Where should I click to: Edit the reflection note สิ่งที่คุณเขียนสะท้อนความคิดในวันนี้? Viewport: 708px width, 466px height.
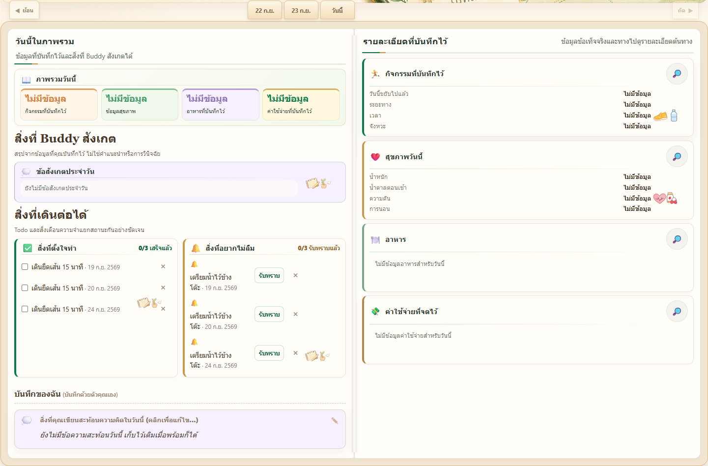click(x=180, y=429)
